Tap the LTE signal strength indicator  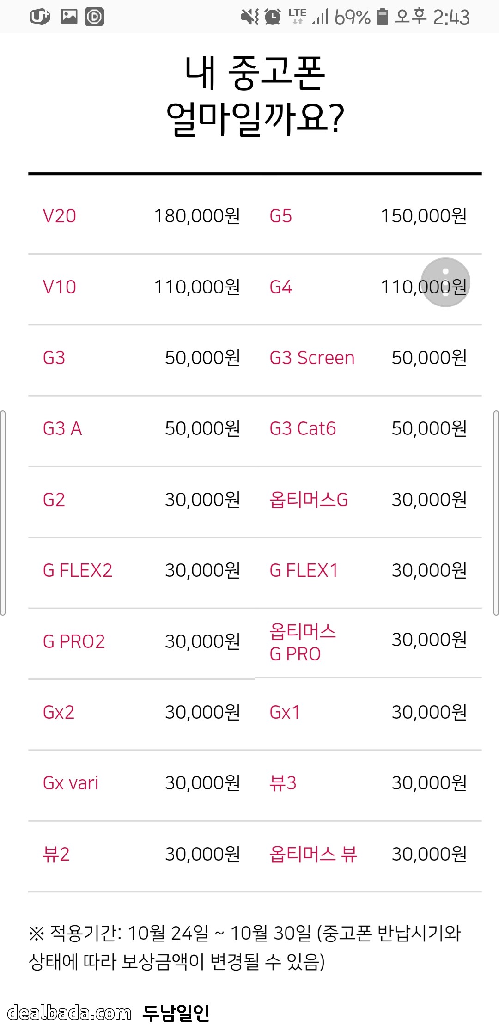pyautogui.click(x=309, y=17)
